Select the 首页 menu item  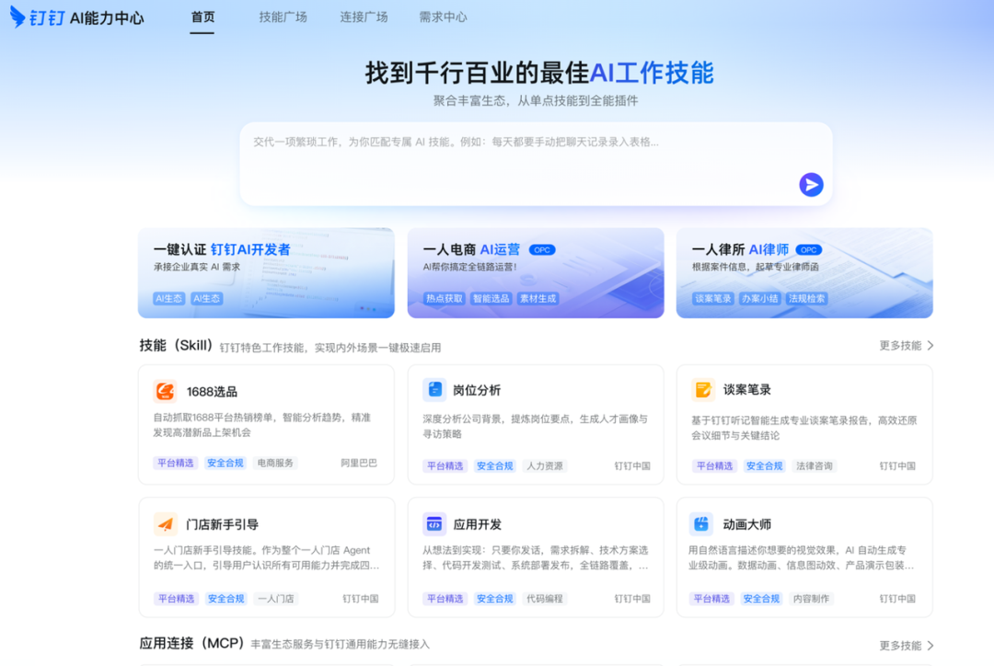click(x=202, y=16)
